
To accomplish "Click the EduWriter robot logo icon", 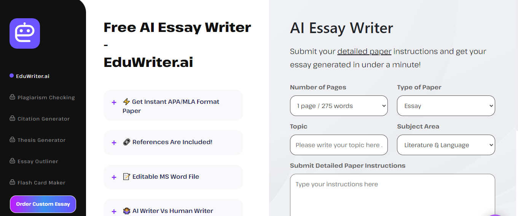I will click(25, 33).
